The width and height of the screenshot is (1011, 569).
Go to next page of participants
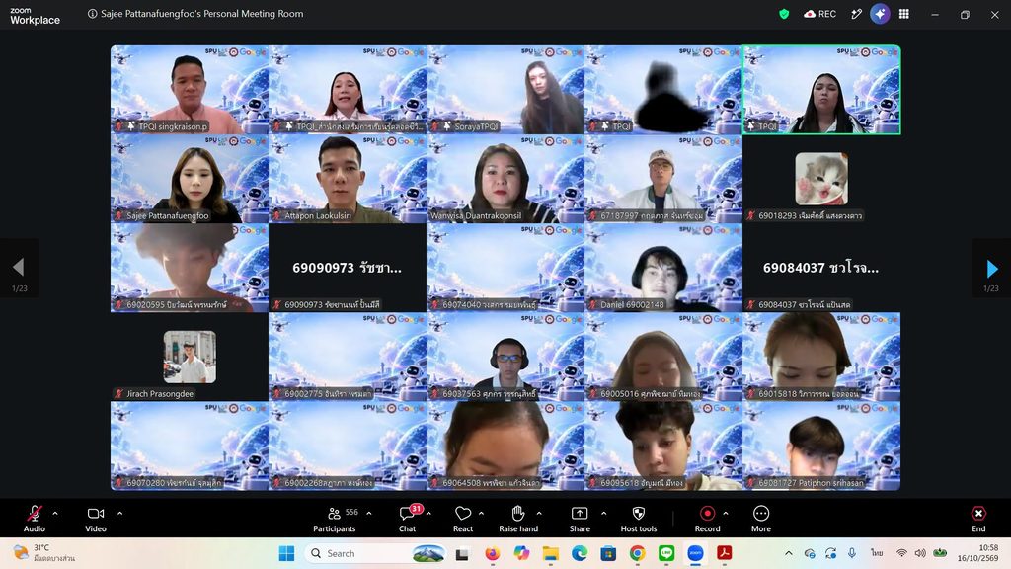991,268
